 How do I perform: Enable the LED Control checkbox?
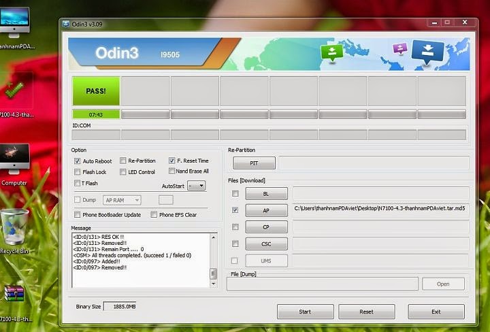coord(122,171)
